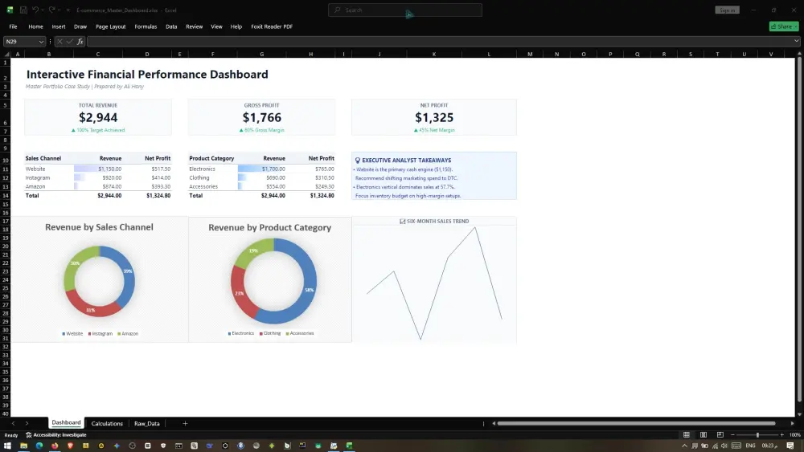Click the Cancel (X) icon in formula bar
Screen dimensions: 804x452
[59, 42]
